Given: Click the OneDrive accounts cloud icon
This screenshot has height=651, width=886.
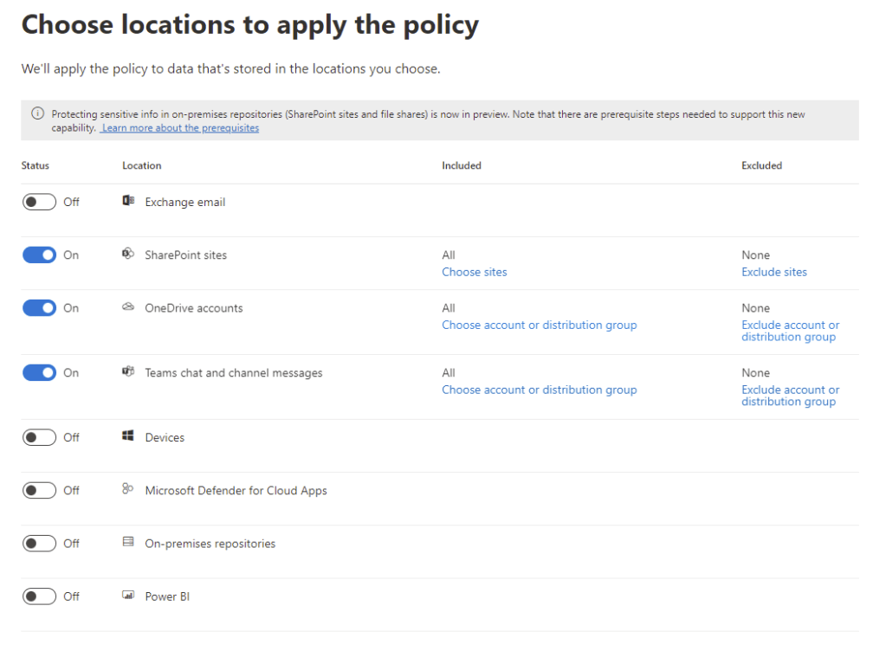Looking at the screenshot, I should (x=128, y=307).
